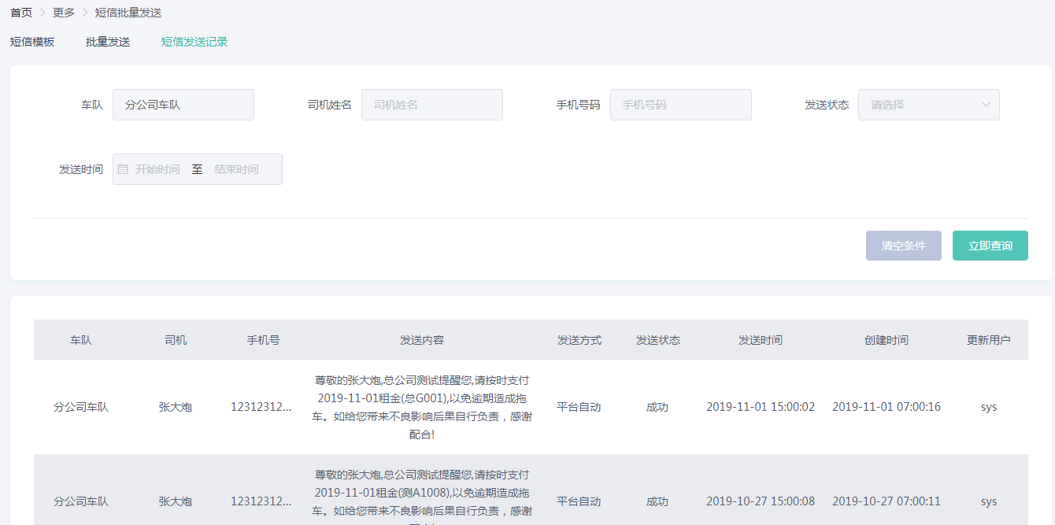The width and height of the screenshot is (1055, 525).
Task: Select the 短信发送记录 tab
Action: 194,42
